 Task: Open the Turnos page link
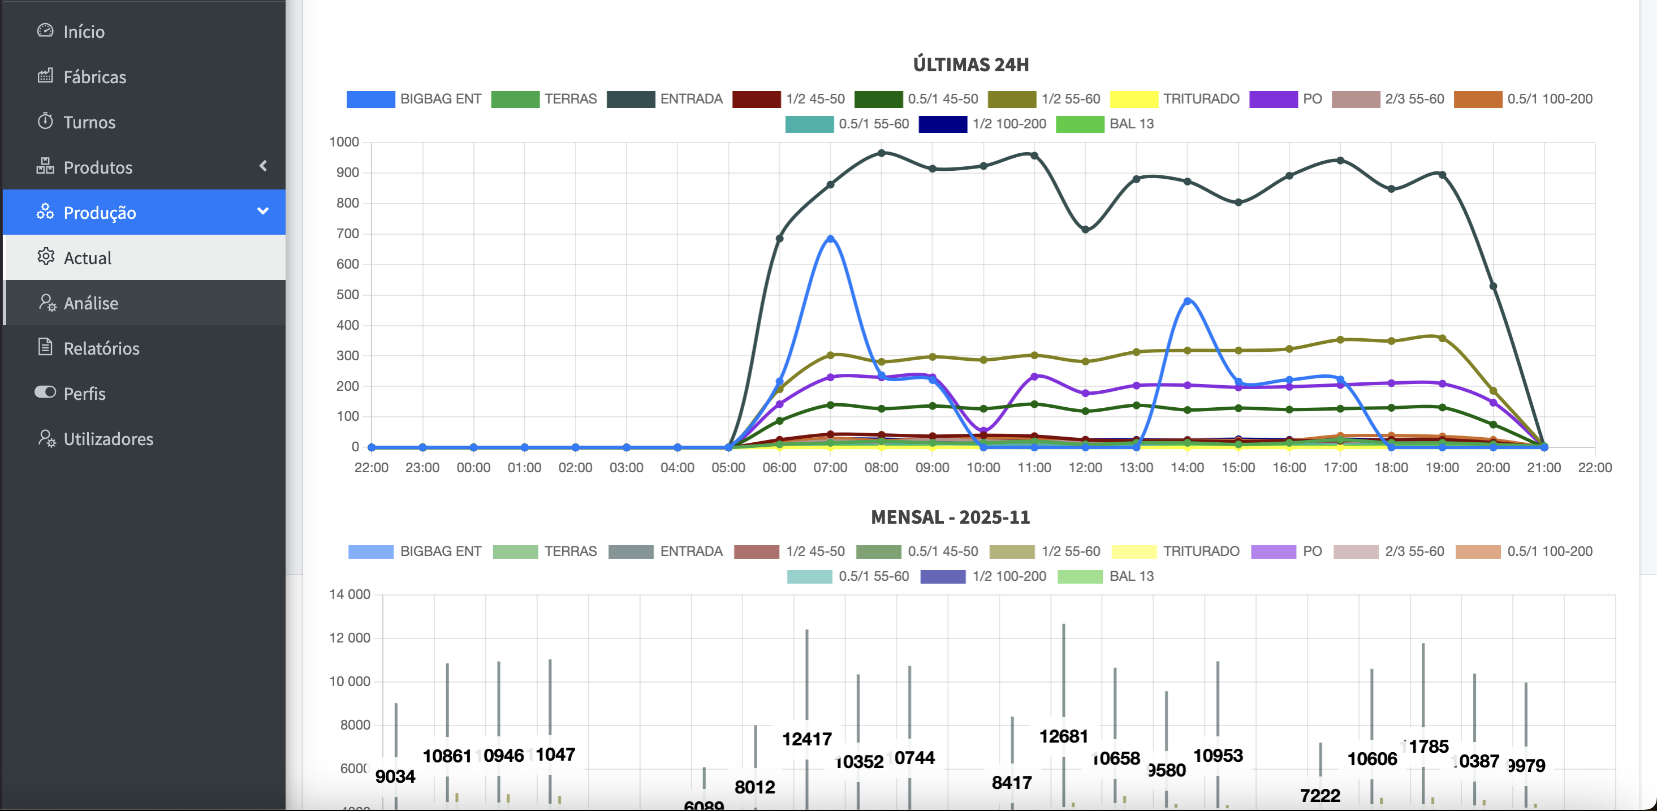(x=89, y=122)
